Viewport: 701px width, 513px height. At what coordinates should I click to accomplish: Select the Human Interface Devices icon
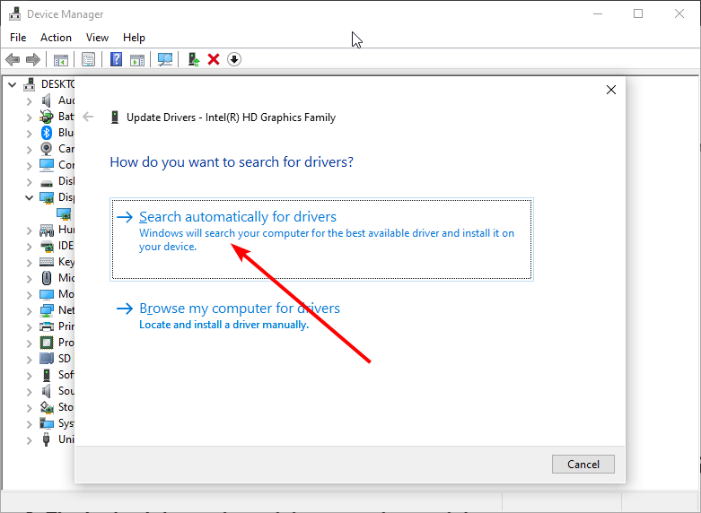coord(47,230)
